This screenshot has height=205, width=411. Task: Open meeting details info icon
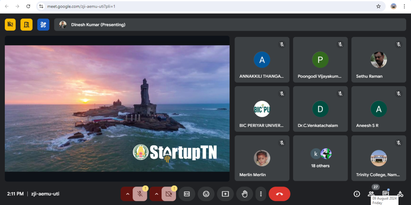click(x=357, y=194)
